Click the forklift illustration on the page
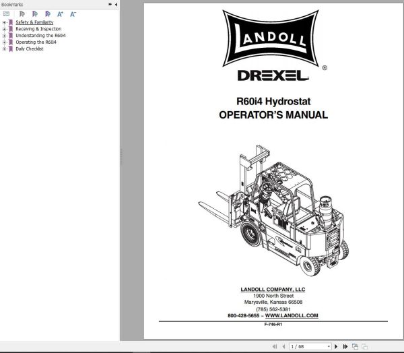404x353 pixels. click(273, 210)
